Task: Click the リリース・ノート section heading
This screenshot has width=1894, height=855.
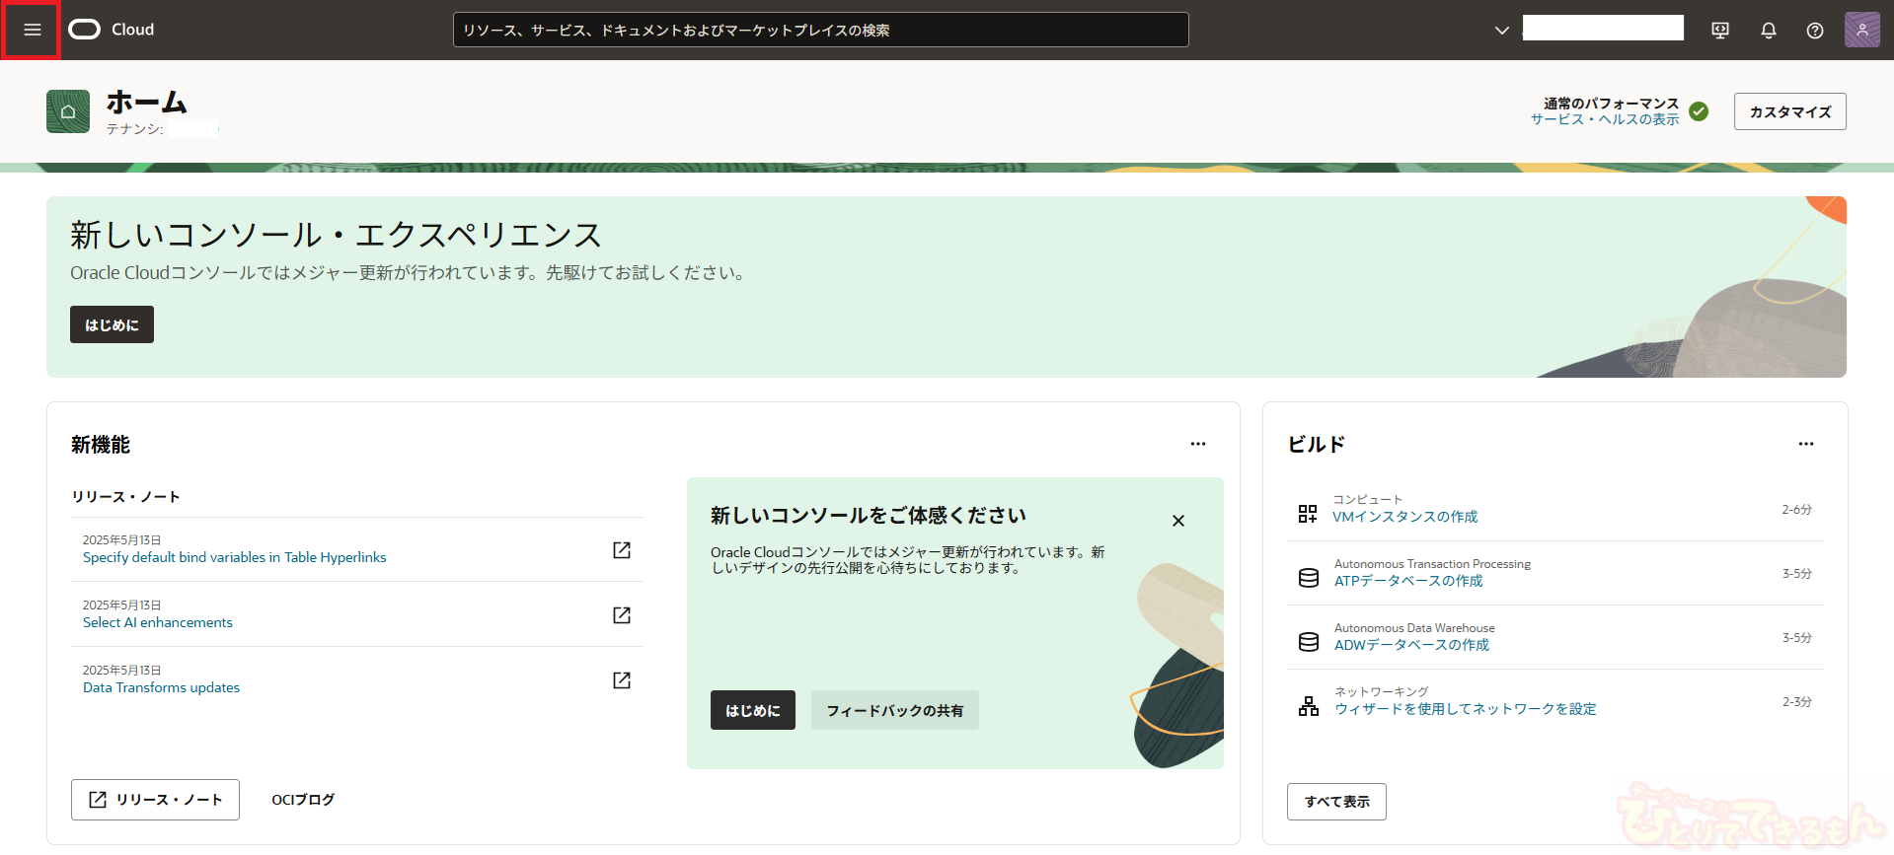Action: tap(125, 497)
